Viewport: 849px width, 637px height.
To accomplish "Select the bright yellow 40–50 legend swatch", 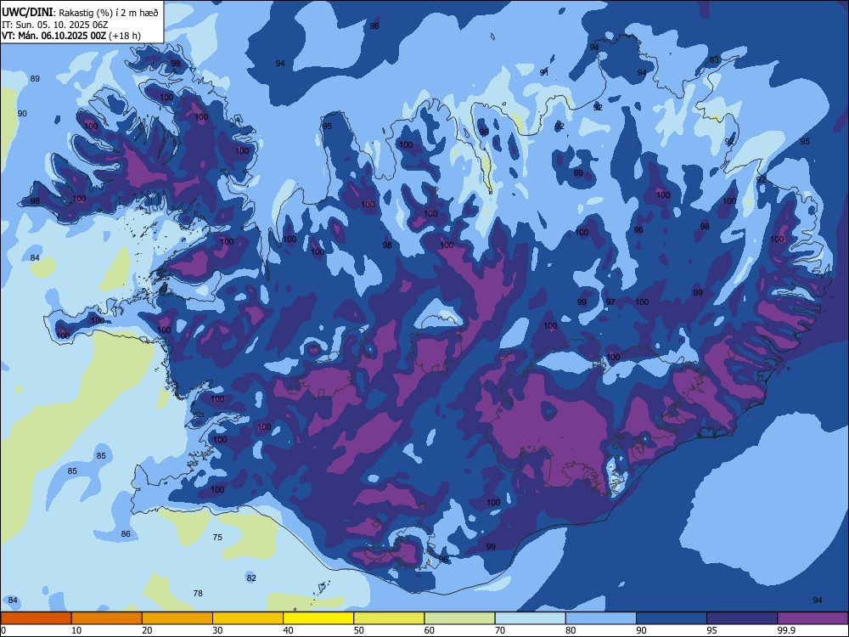I will pyautogui.click(x=318, y=618).
